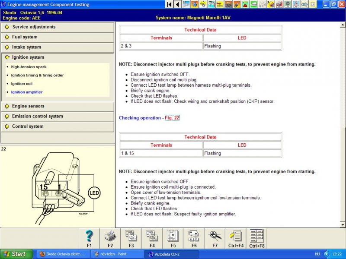
Task: Click the F3 illustrations icon
Action: 131,239
